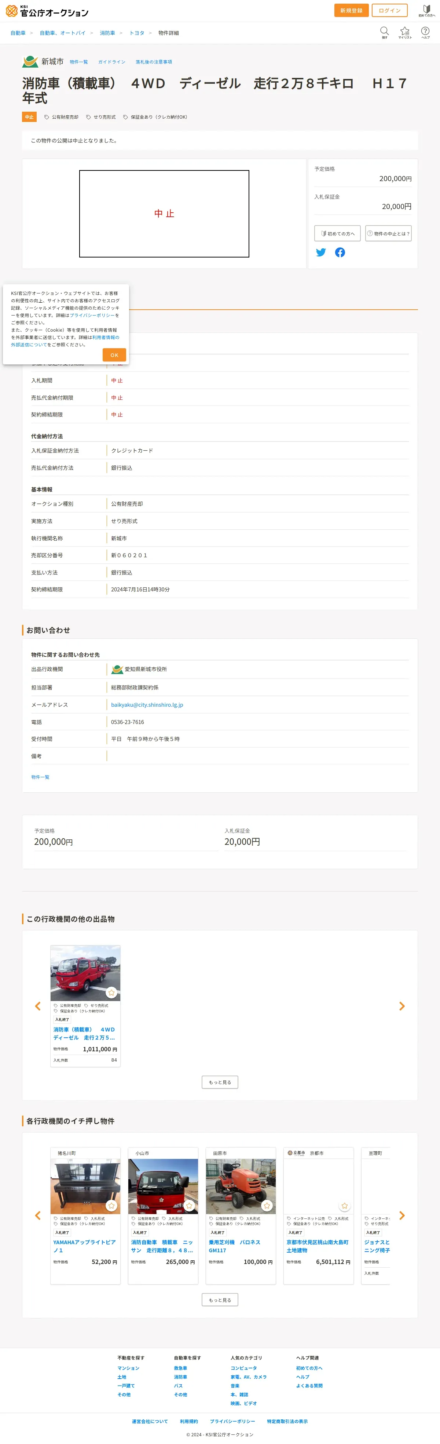Click previous arrow in この行政機関の他の出品物 carousel

point(38,1006)
